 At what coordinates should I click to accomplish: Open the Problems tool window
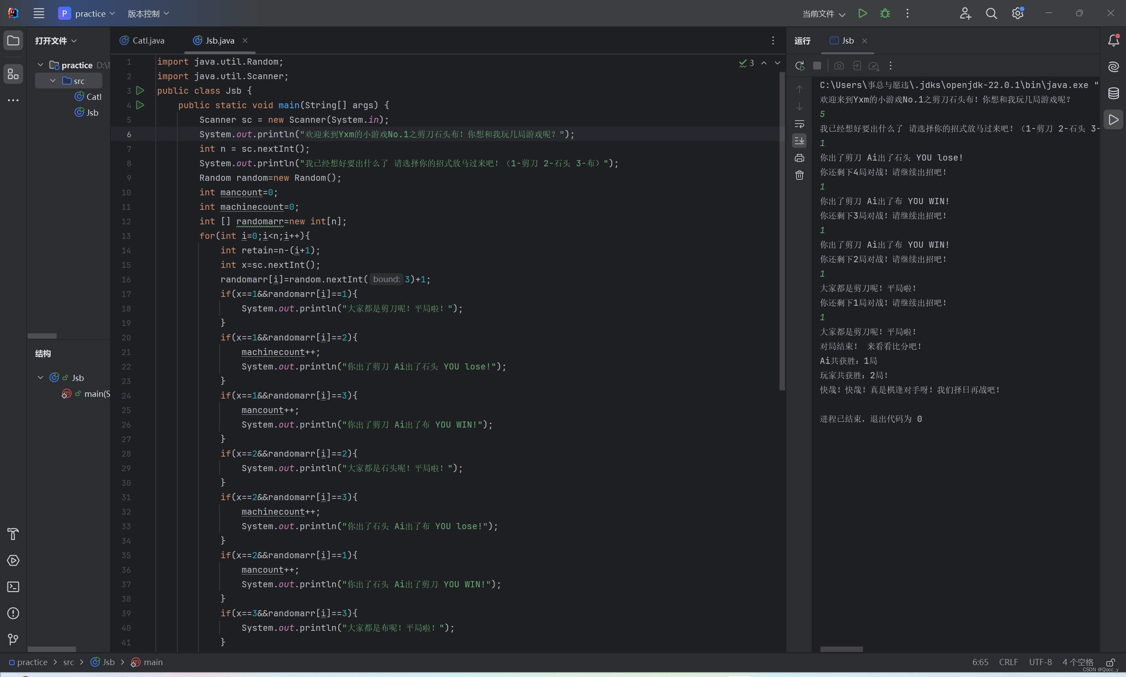pos(13,613)
